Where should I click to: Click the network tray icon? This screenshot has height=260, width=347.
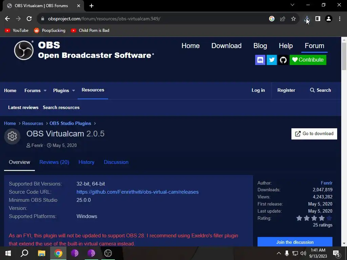[x=295, y=253]
